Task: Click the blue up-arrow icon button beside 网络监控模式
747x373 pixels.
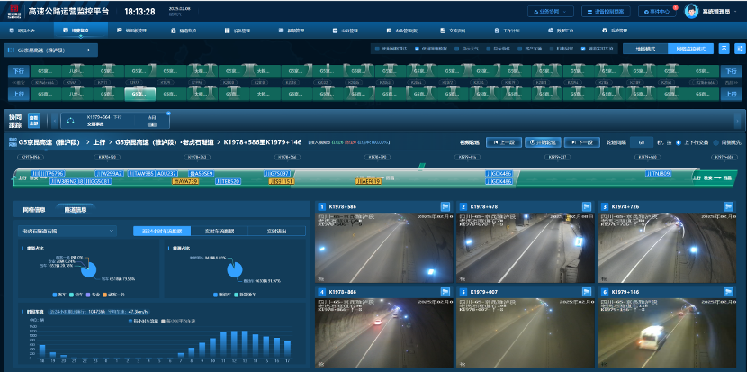Action: pyautogui.click(x=724, y=49)
